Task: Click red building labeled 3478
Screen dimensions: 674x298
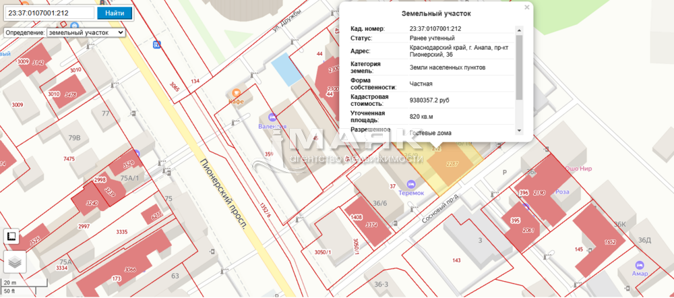Action: tap(69, 94)
